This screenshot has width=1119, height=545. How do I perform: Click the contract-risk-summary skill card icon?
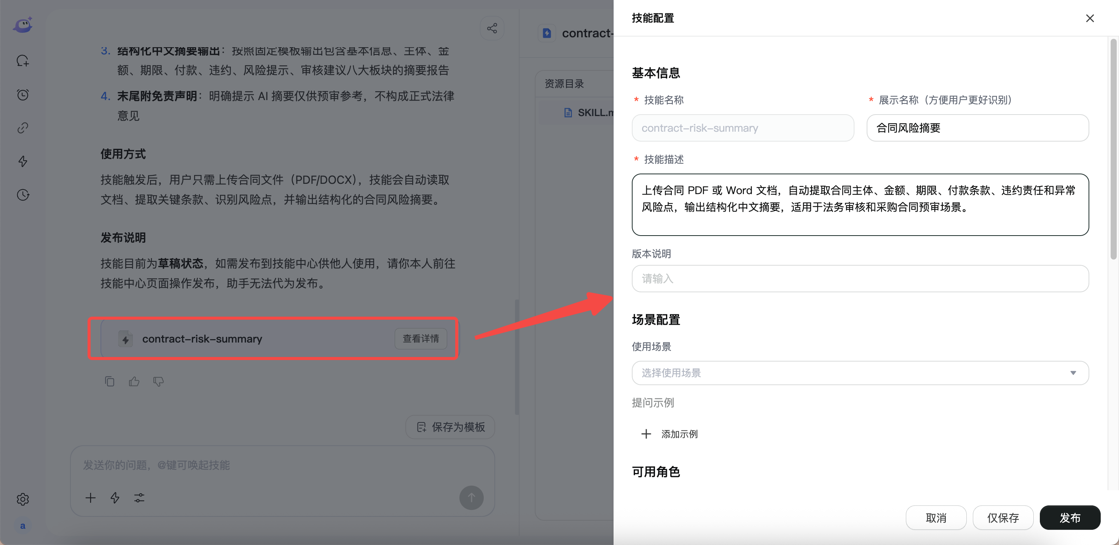pos(126,338)
